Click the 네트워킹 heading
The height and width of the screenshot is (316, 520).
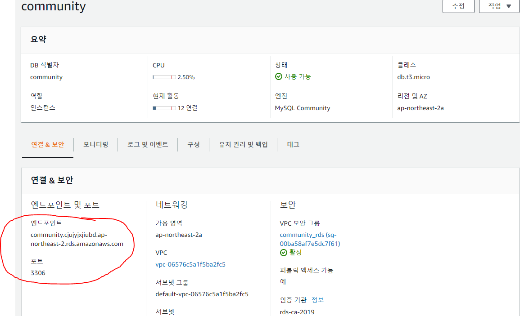tap(172, 205)
